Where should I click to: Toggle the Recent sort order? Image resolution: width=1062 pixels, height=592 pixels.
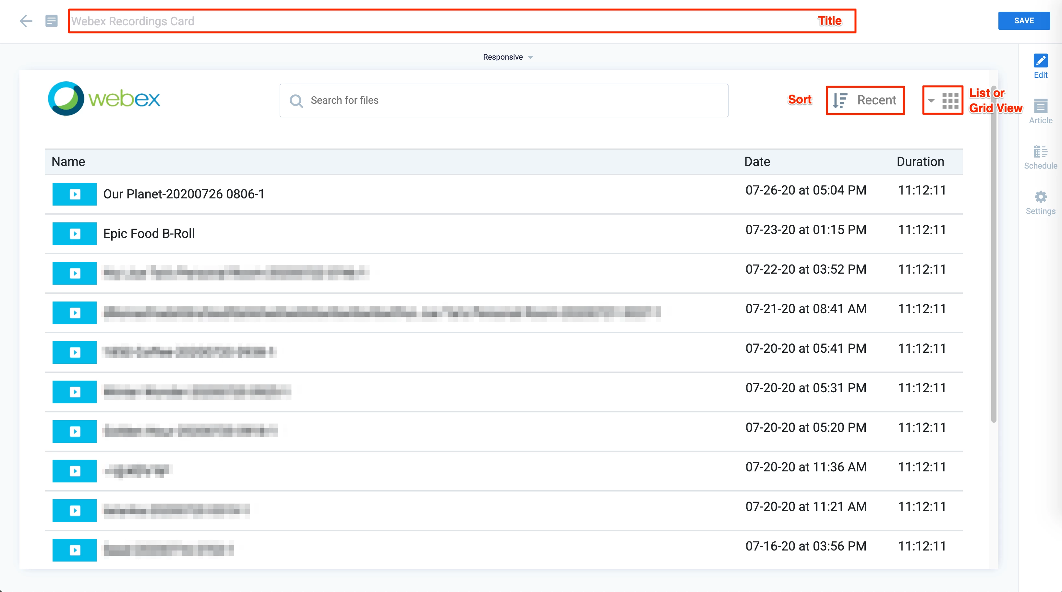(865, 100)
